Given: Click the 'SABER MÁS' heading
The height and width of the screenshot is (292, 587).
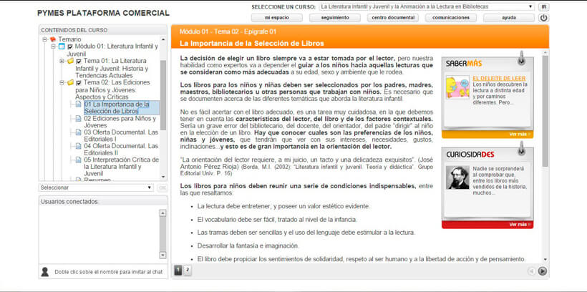Looking at the screenshot, I should click(x=464, y=64).
